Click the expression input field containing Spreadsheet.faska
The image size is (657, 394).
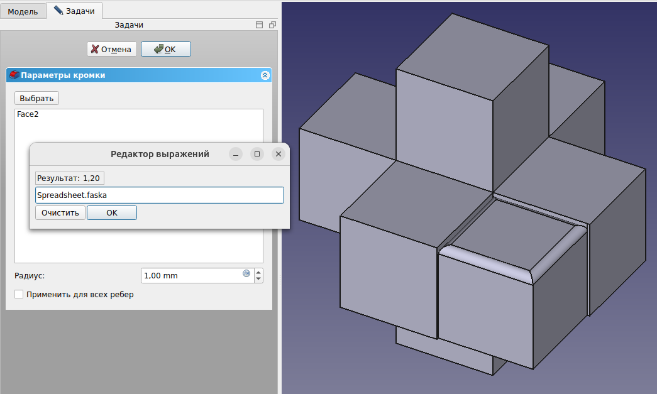point(160,195)
